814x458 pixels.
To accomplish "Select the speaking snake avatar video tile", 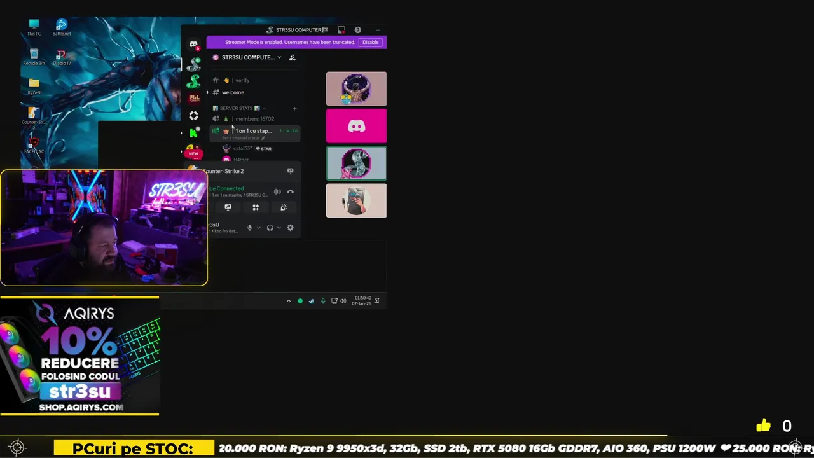I will tap(356, 163).
